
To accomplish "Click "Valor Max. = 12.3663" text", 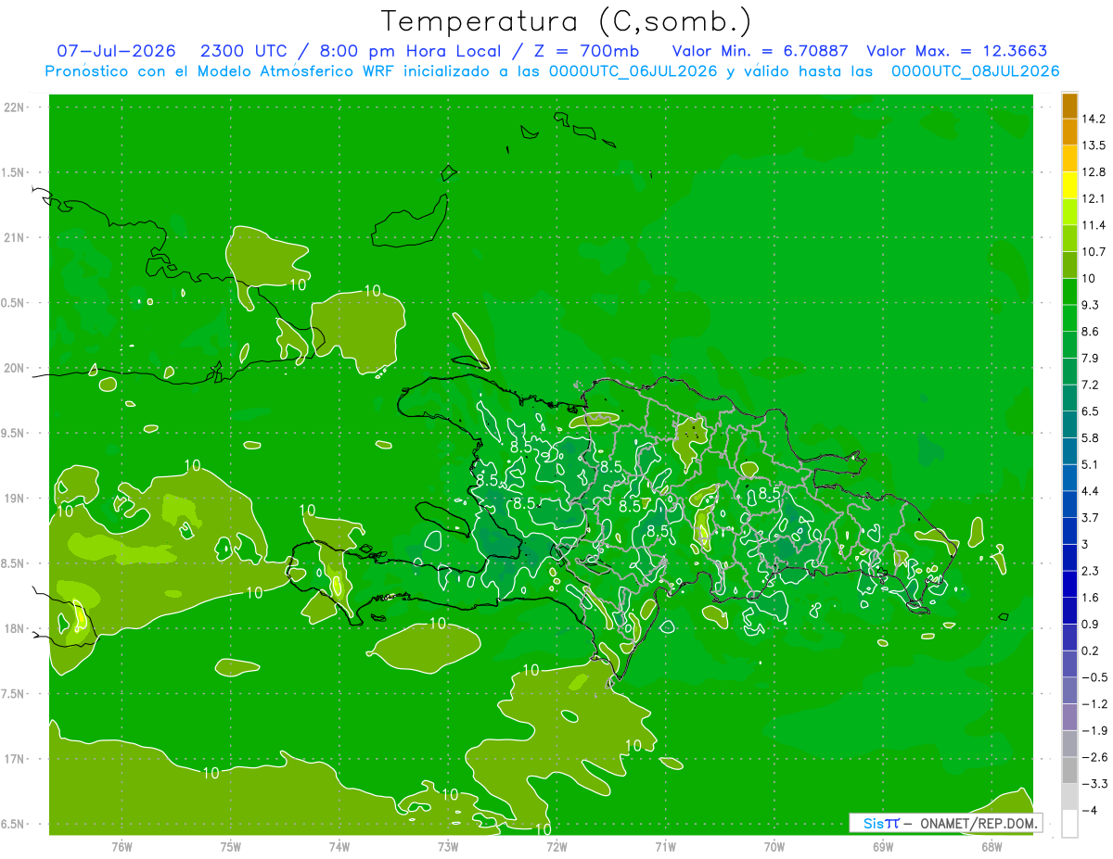I will point(957,51).
